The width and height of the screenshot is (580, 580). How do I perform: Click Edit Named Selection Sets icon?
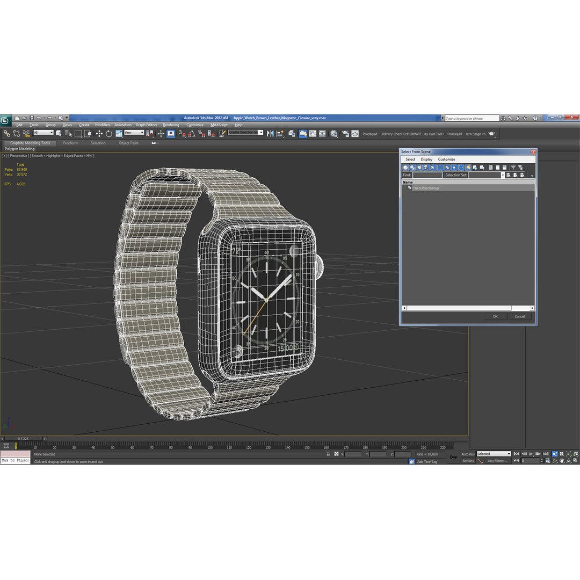pos(222,134)
